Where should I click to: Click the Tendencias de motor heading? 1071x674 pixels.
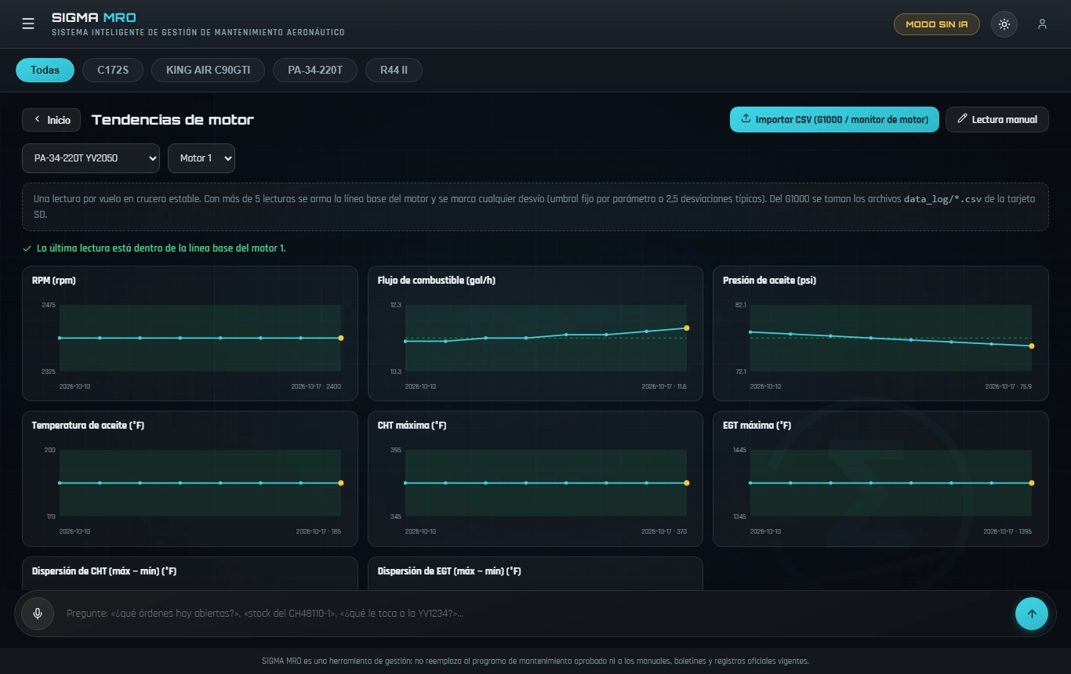(172, 120)
